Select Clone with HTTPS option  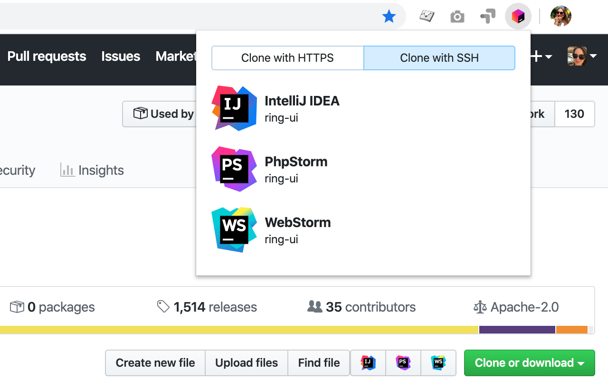(287, 58)
